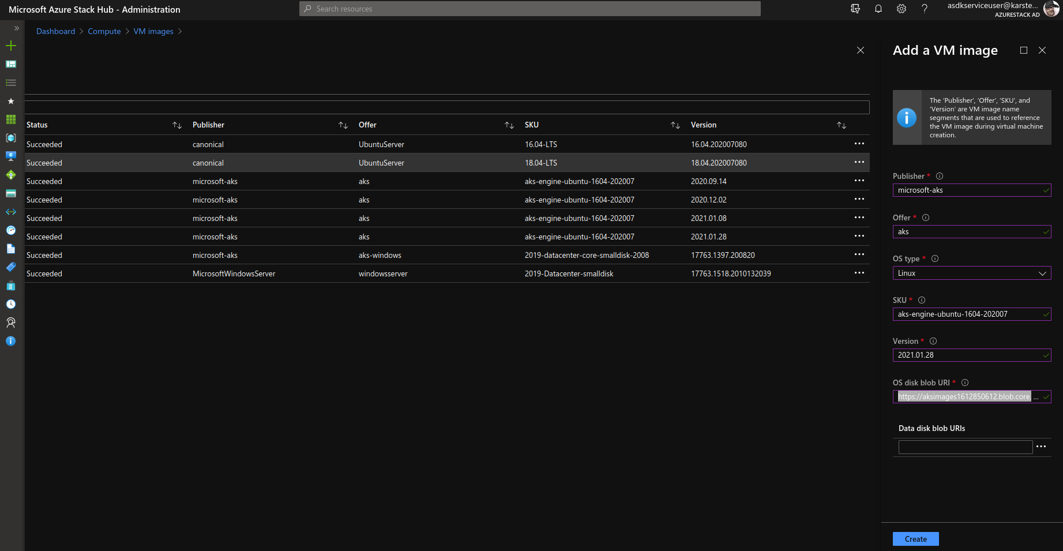Open portal Settings gear
The width and height of the screenshot is (1063, 551).
click(x=902, y=9)
